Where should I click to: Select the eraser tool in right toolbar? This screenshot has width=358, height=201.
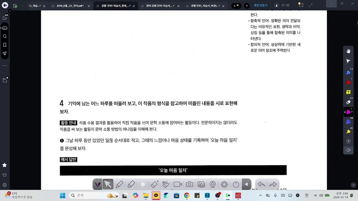point(348,102)
